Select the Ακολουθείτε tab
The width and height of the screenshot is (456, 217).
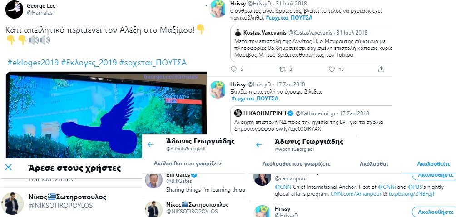[434, 164]
